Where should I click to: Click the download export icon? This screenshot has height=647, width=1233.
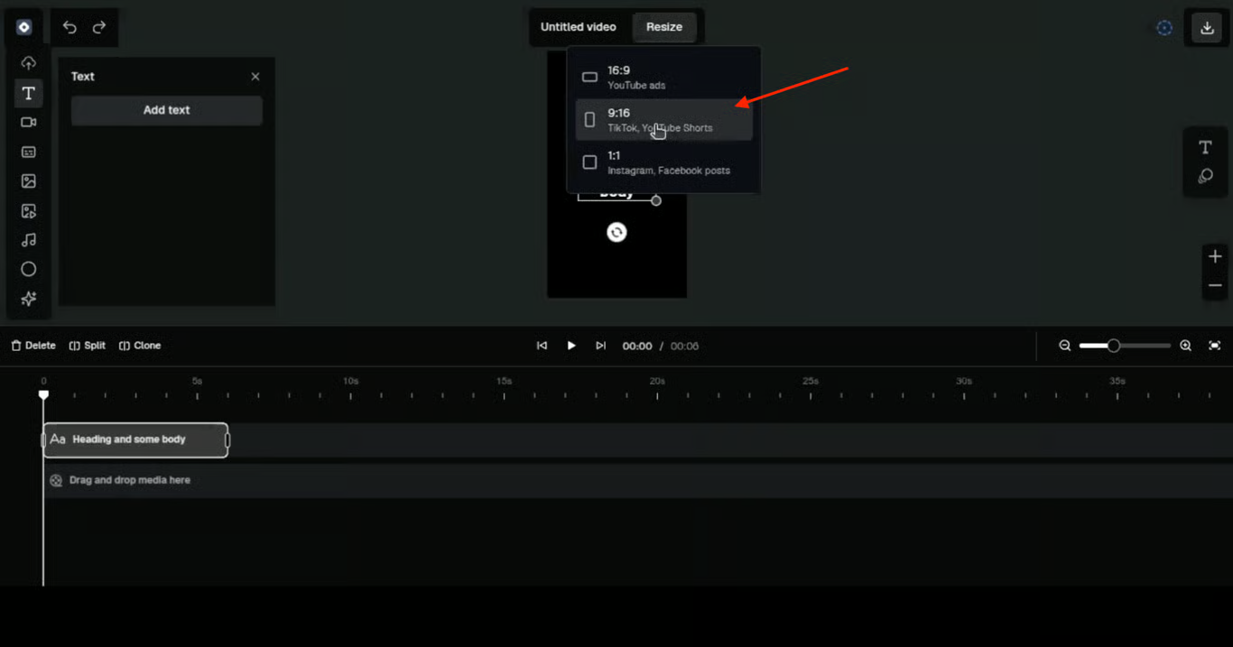[x=1207, y=28]
